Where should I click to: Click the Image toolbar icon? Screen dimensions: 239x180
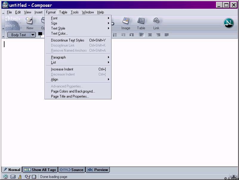[x=126, y=21]
